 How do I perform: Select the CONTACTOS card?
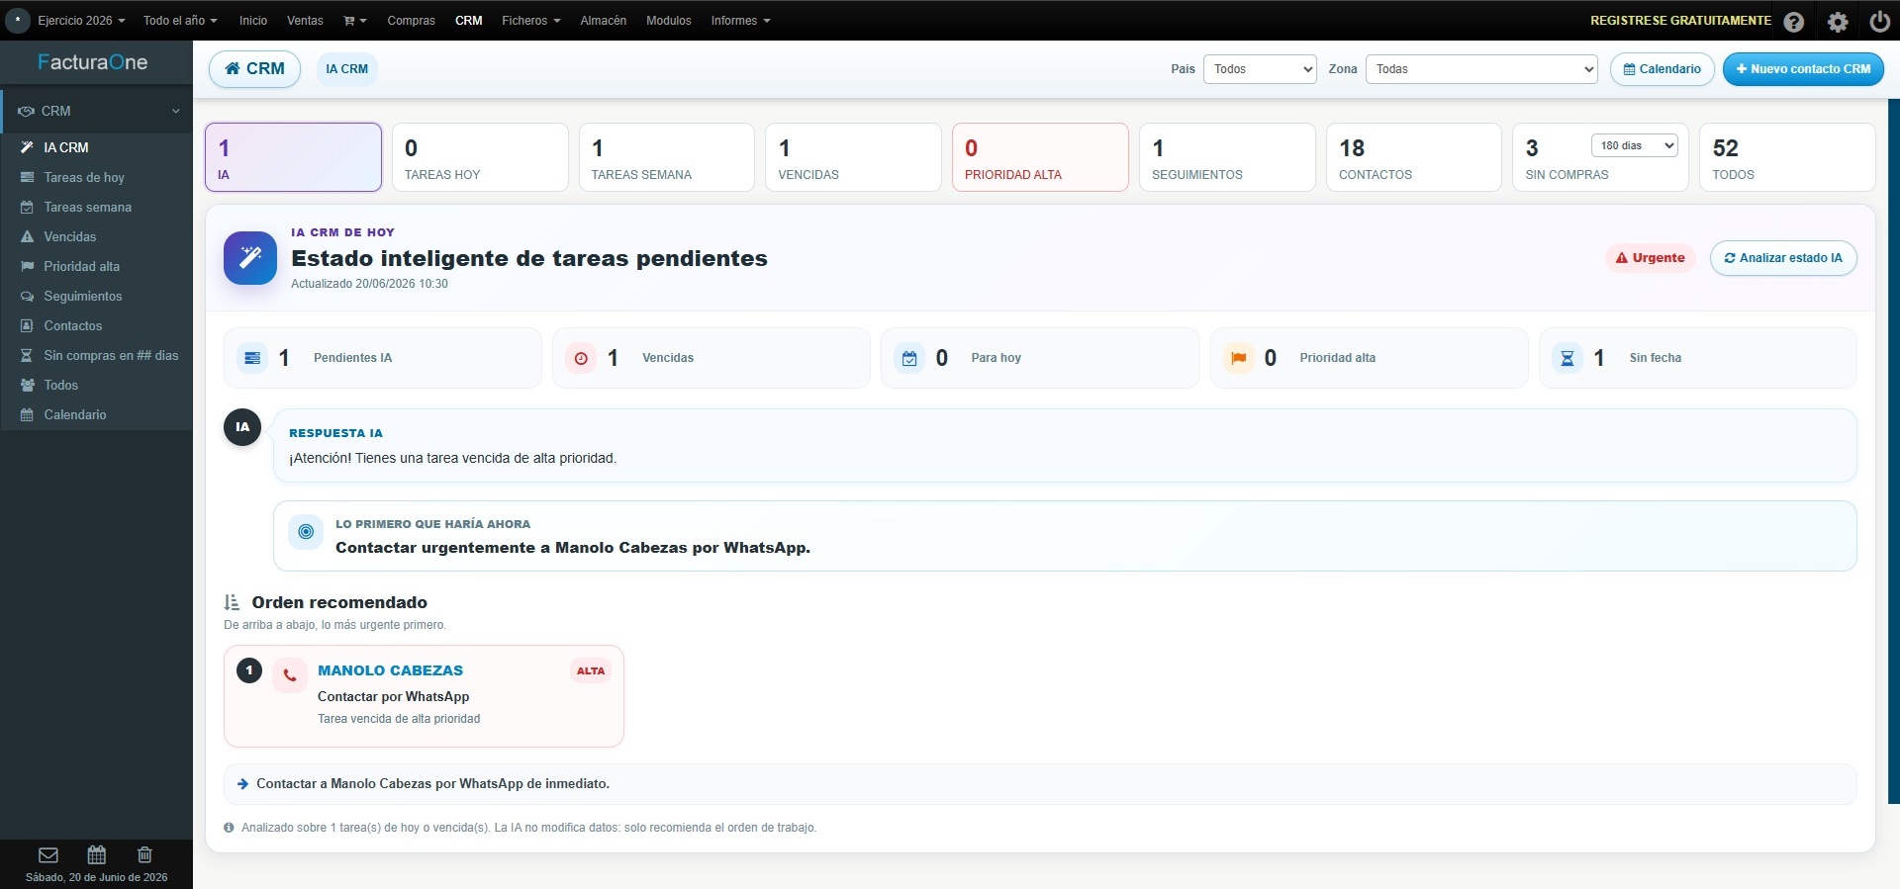[x=1414, y=157]
